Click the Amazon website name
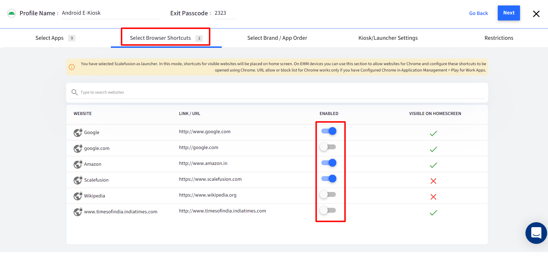The width and height of the screenshot is (548, 260). pos(93,164)
